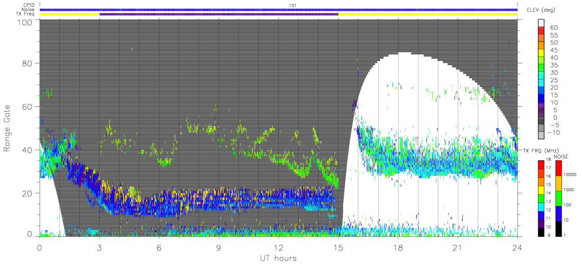Click the 20 tick on Range Gate axis
Screen dimensions: 582x268
click(x=27, y=193)
